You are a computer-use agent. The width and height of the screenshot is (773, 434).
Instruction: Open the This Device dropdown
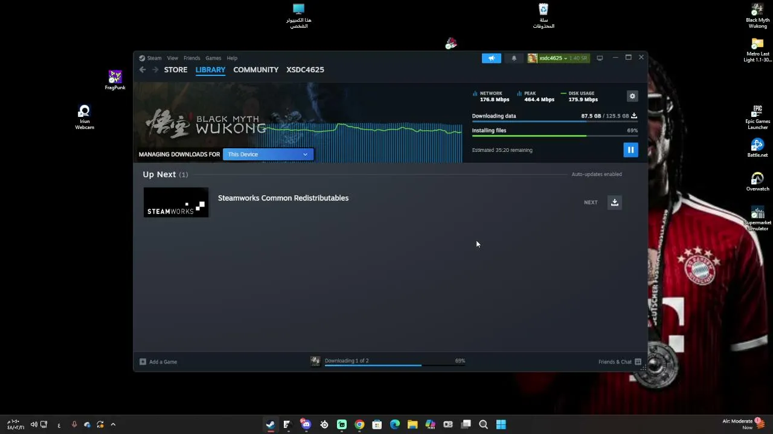pos(268,154)
